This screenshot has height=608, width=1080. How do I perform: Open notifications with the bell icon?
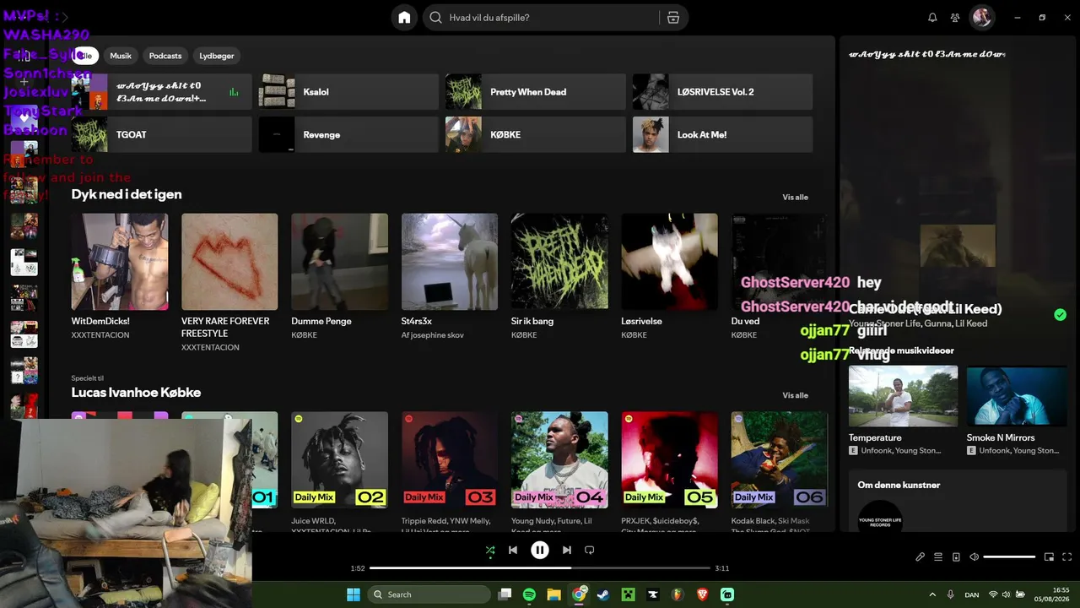932,18
